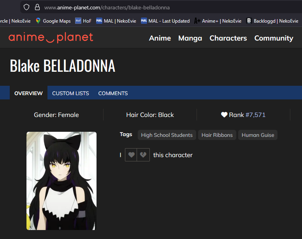Screen dimensions: 302x239
Task: Click the anime-planet logo
Action: [x=51, y=37]
